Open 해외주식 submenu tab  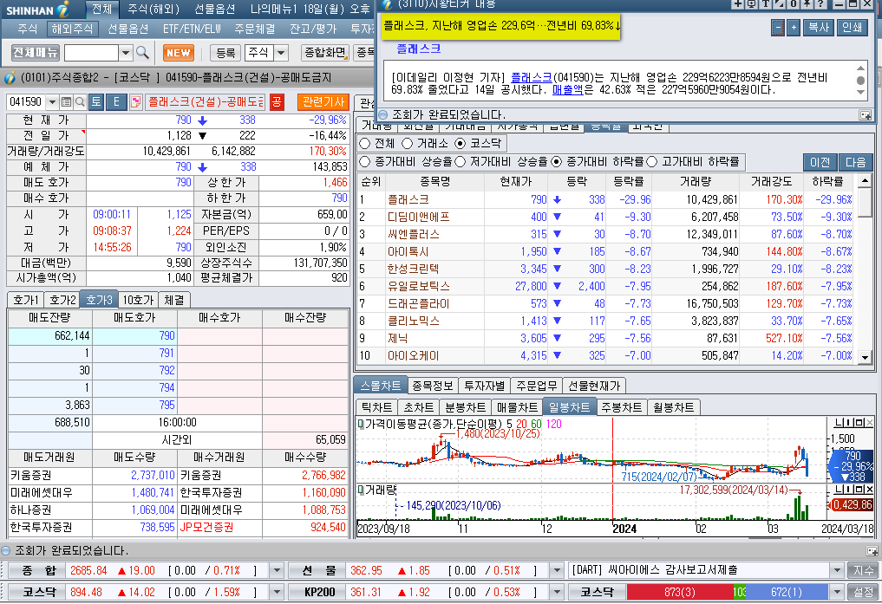71,29
